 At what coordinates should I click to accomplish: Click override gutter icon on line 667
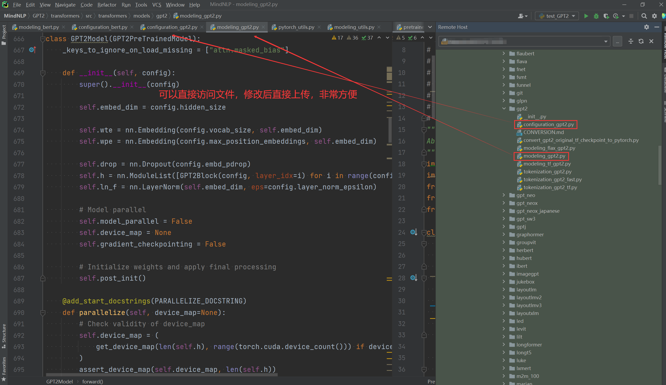pos(32,50)
